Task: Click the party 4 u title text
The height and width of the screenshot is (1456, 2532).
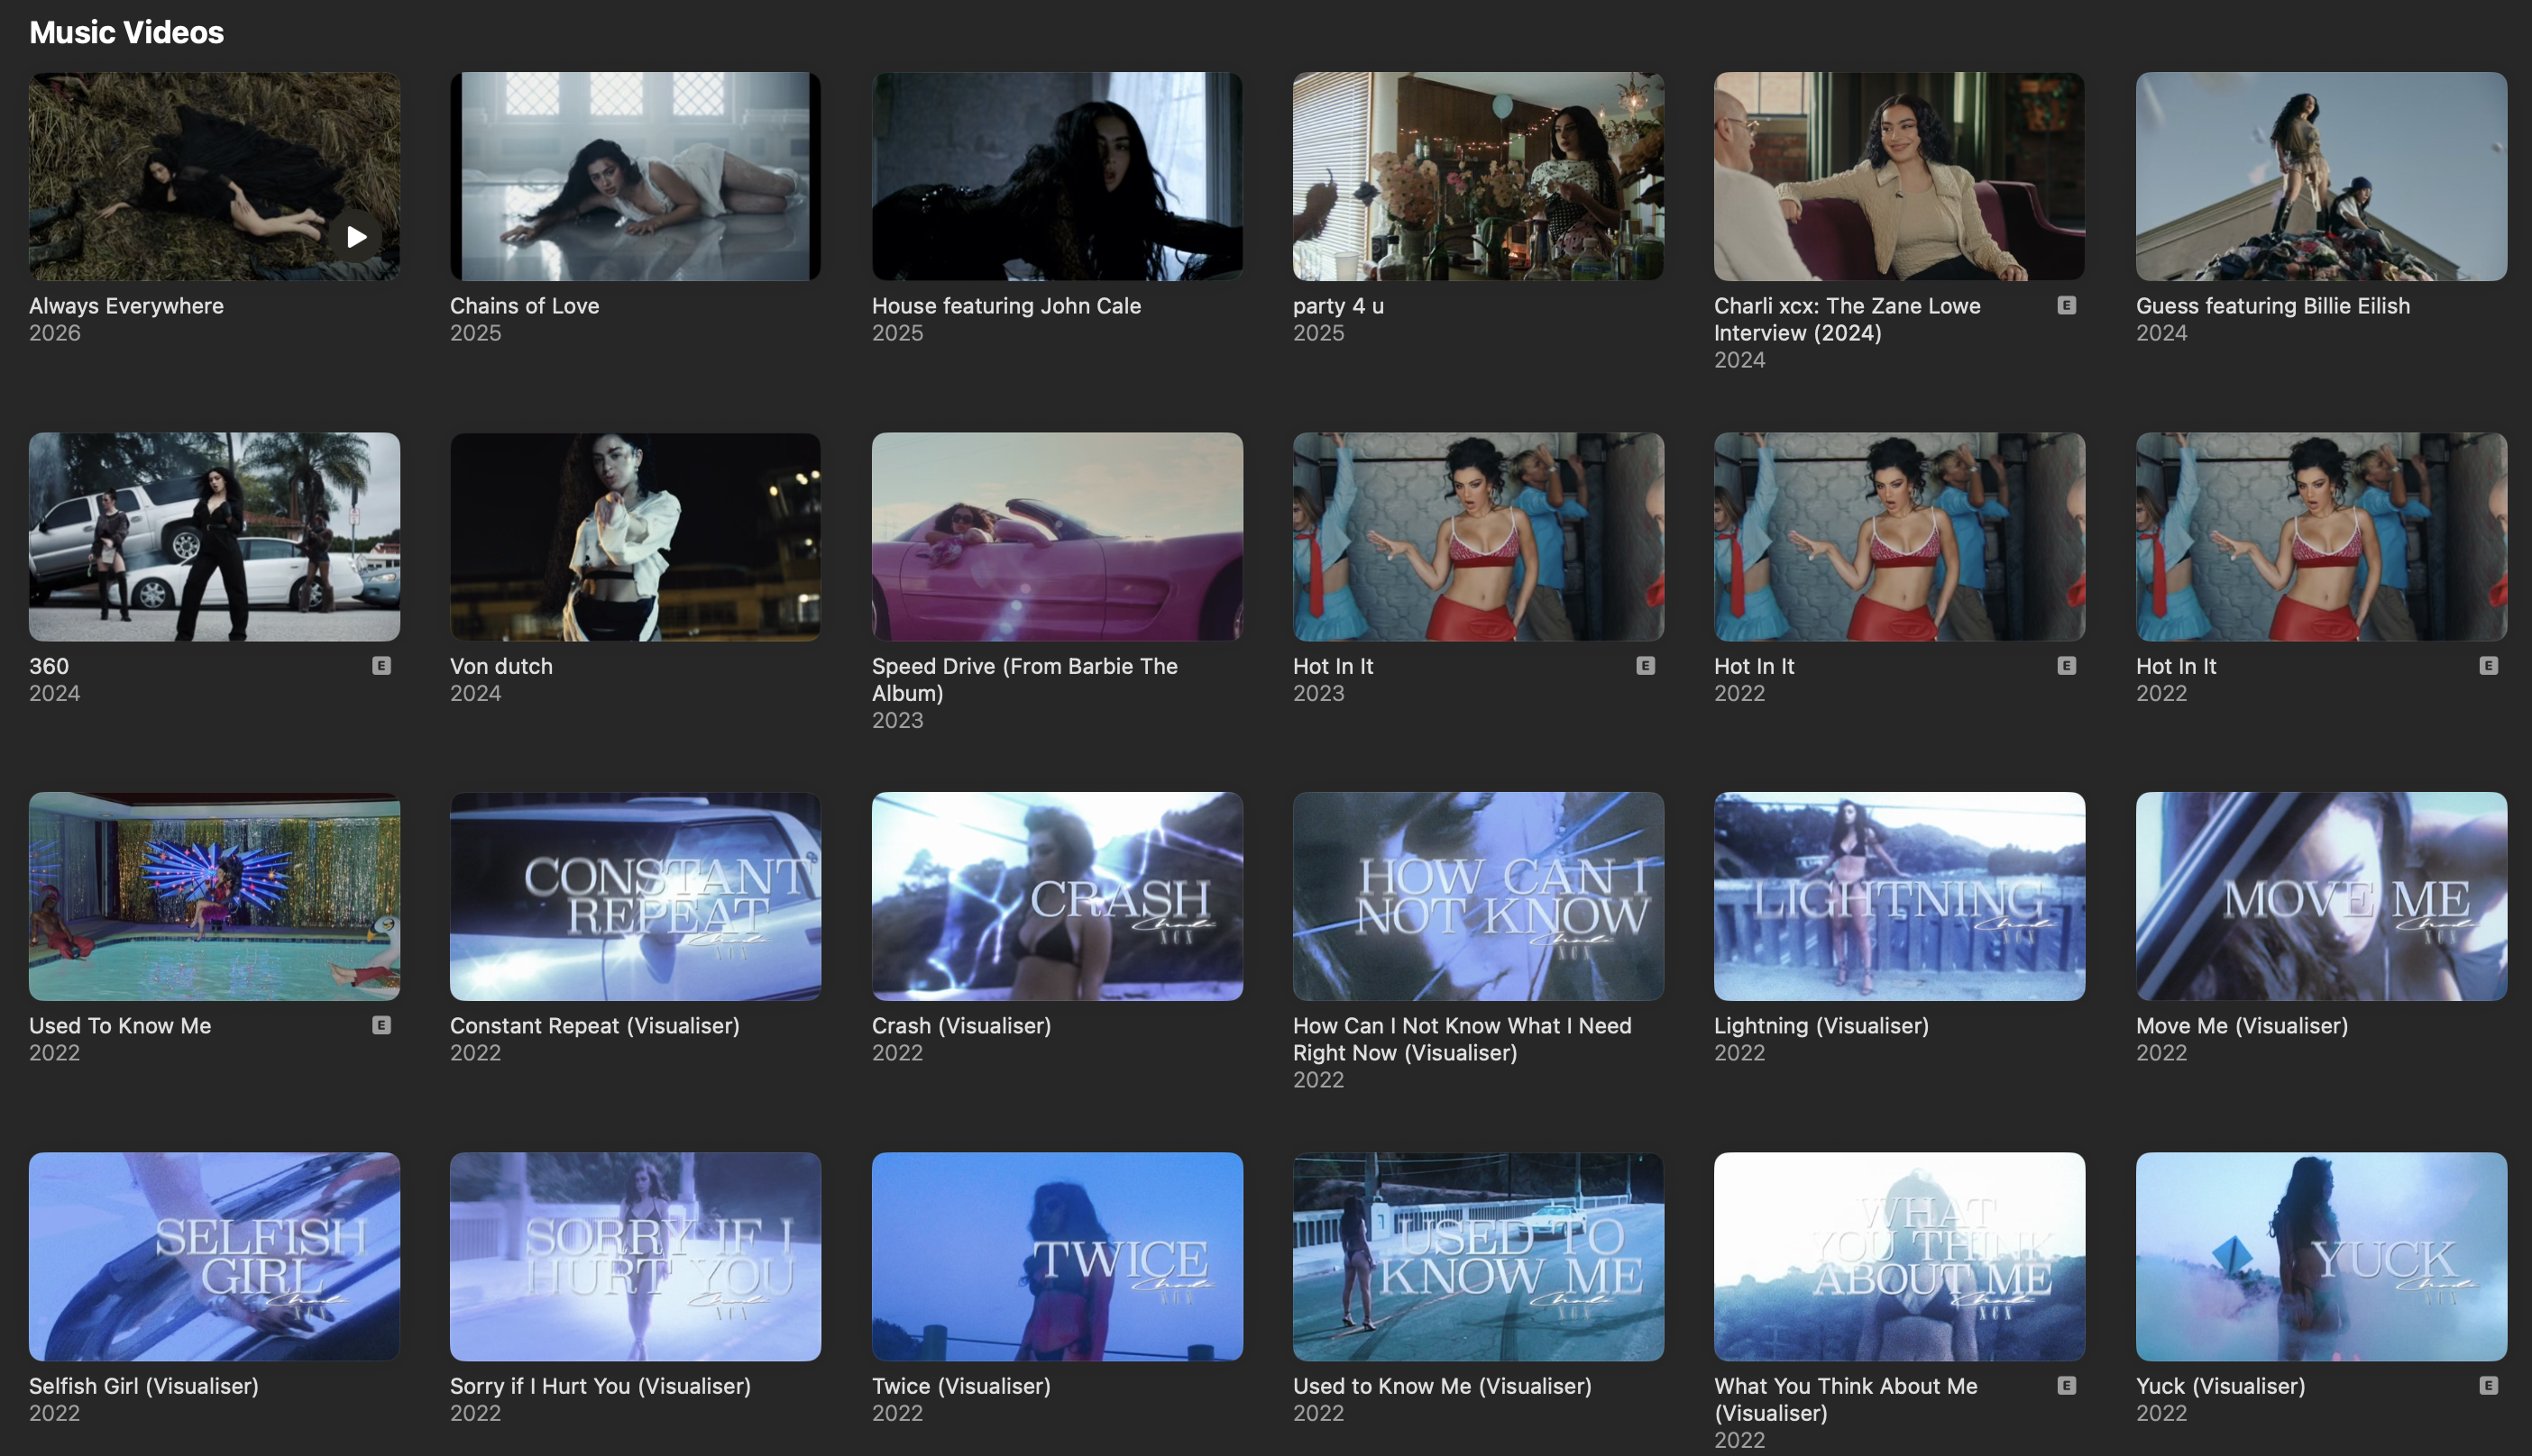Action: 1338,306
